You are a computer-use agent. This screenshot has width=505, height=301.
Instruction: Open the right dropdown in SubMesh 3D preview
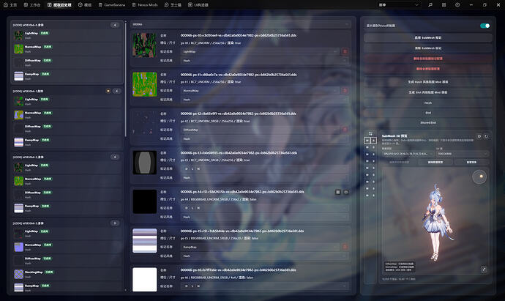(x=462, y=154)
